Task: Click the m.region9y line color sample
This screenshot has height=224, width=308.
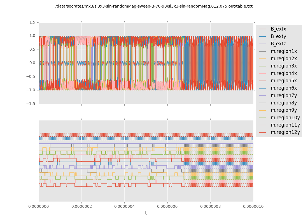Action: click(x=262, y=110)
